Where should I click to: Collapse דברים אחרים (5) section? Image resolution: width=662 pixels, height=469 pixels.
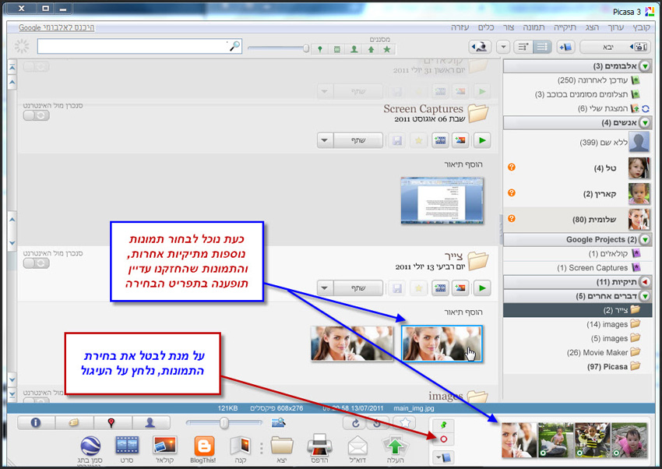(645, 296)
